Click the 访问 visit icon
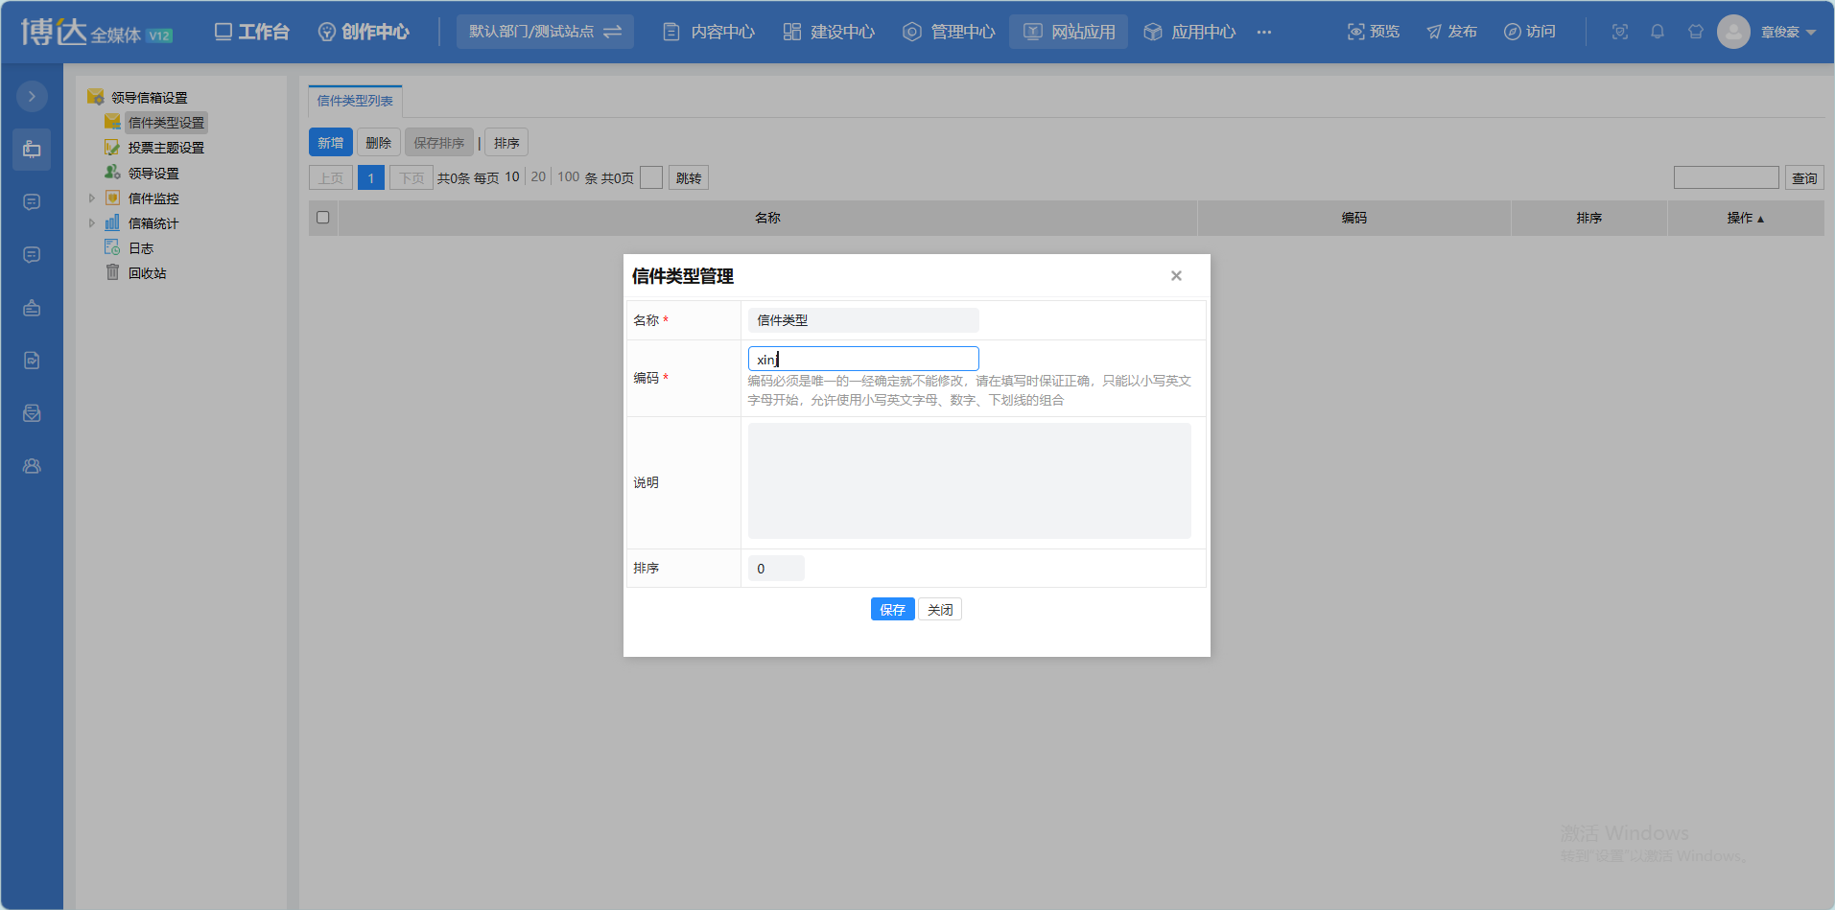The height and width of the screenshot is (910, 1835). click(1512, 32)
